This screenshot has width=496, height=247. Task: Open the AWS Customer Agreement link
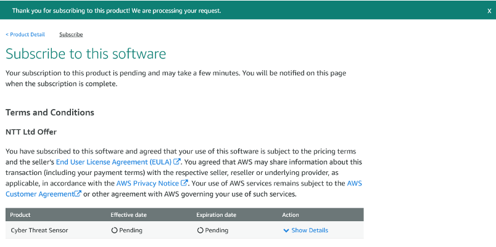(x=184, y=188)
